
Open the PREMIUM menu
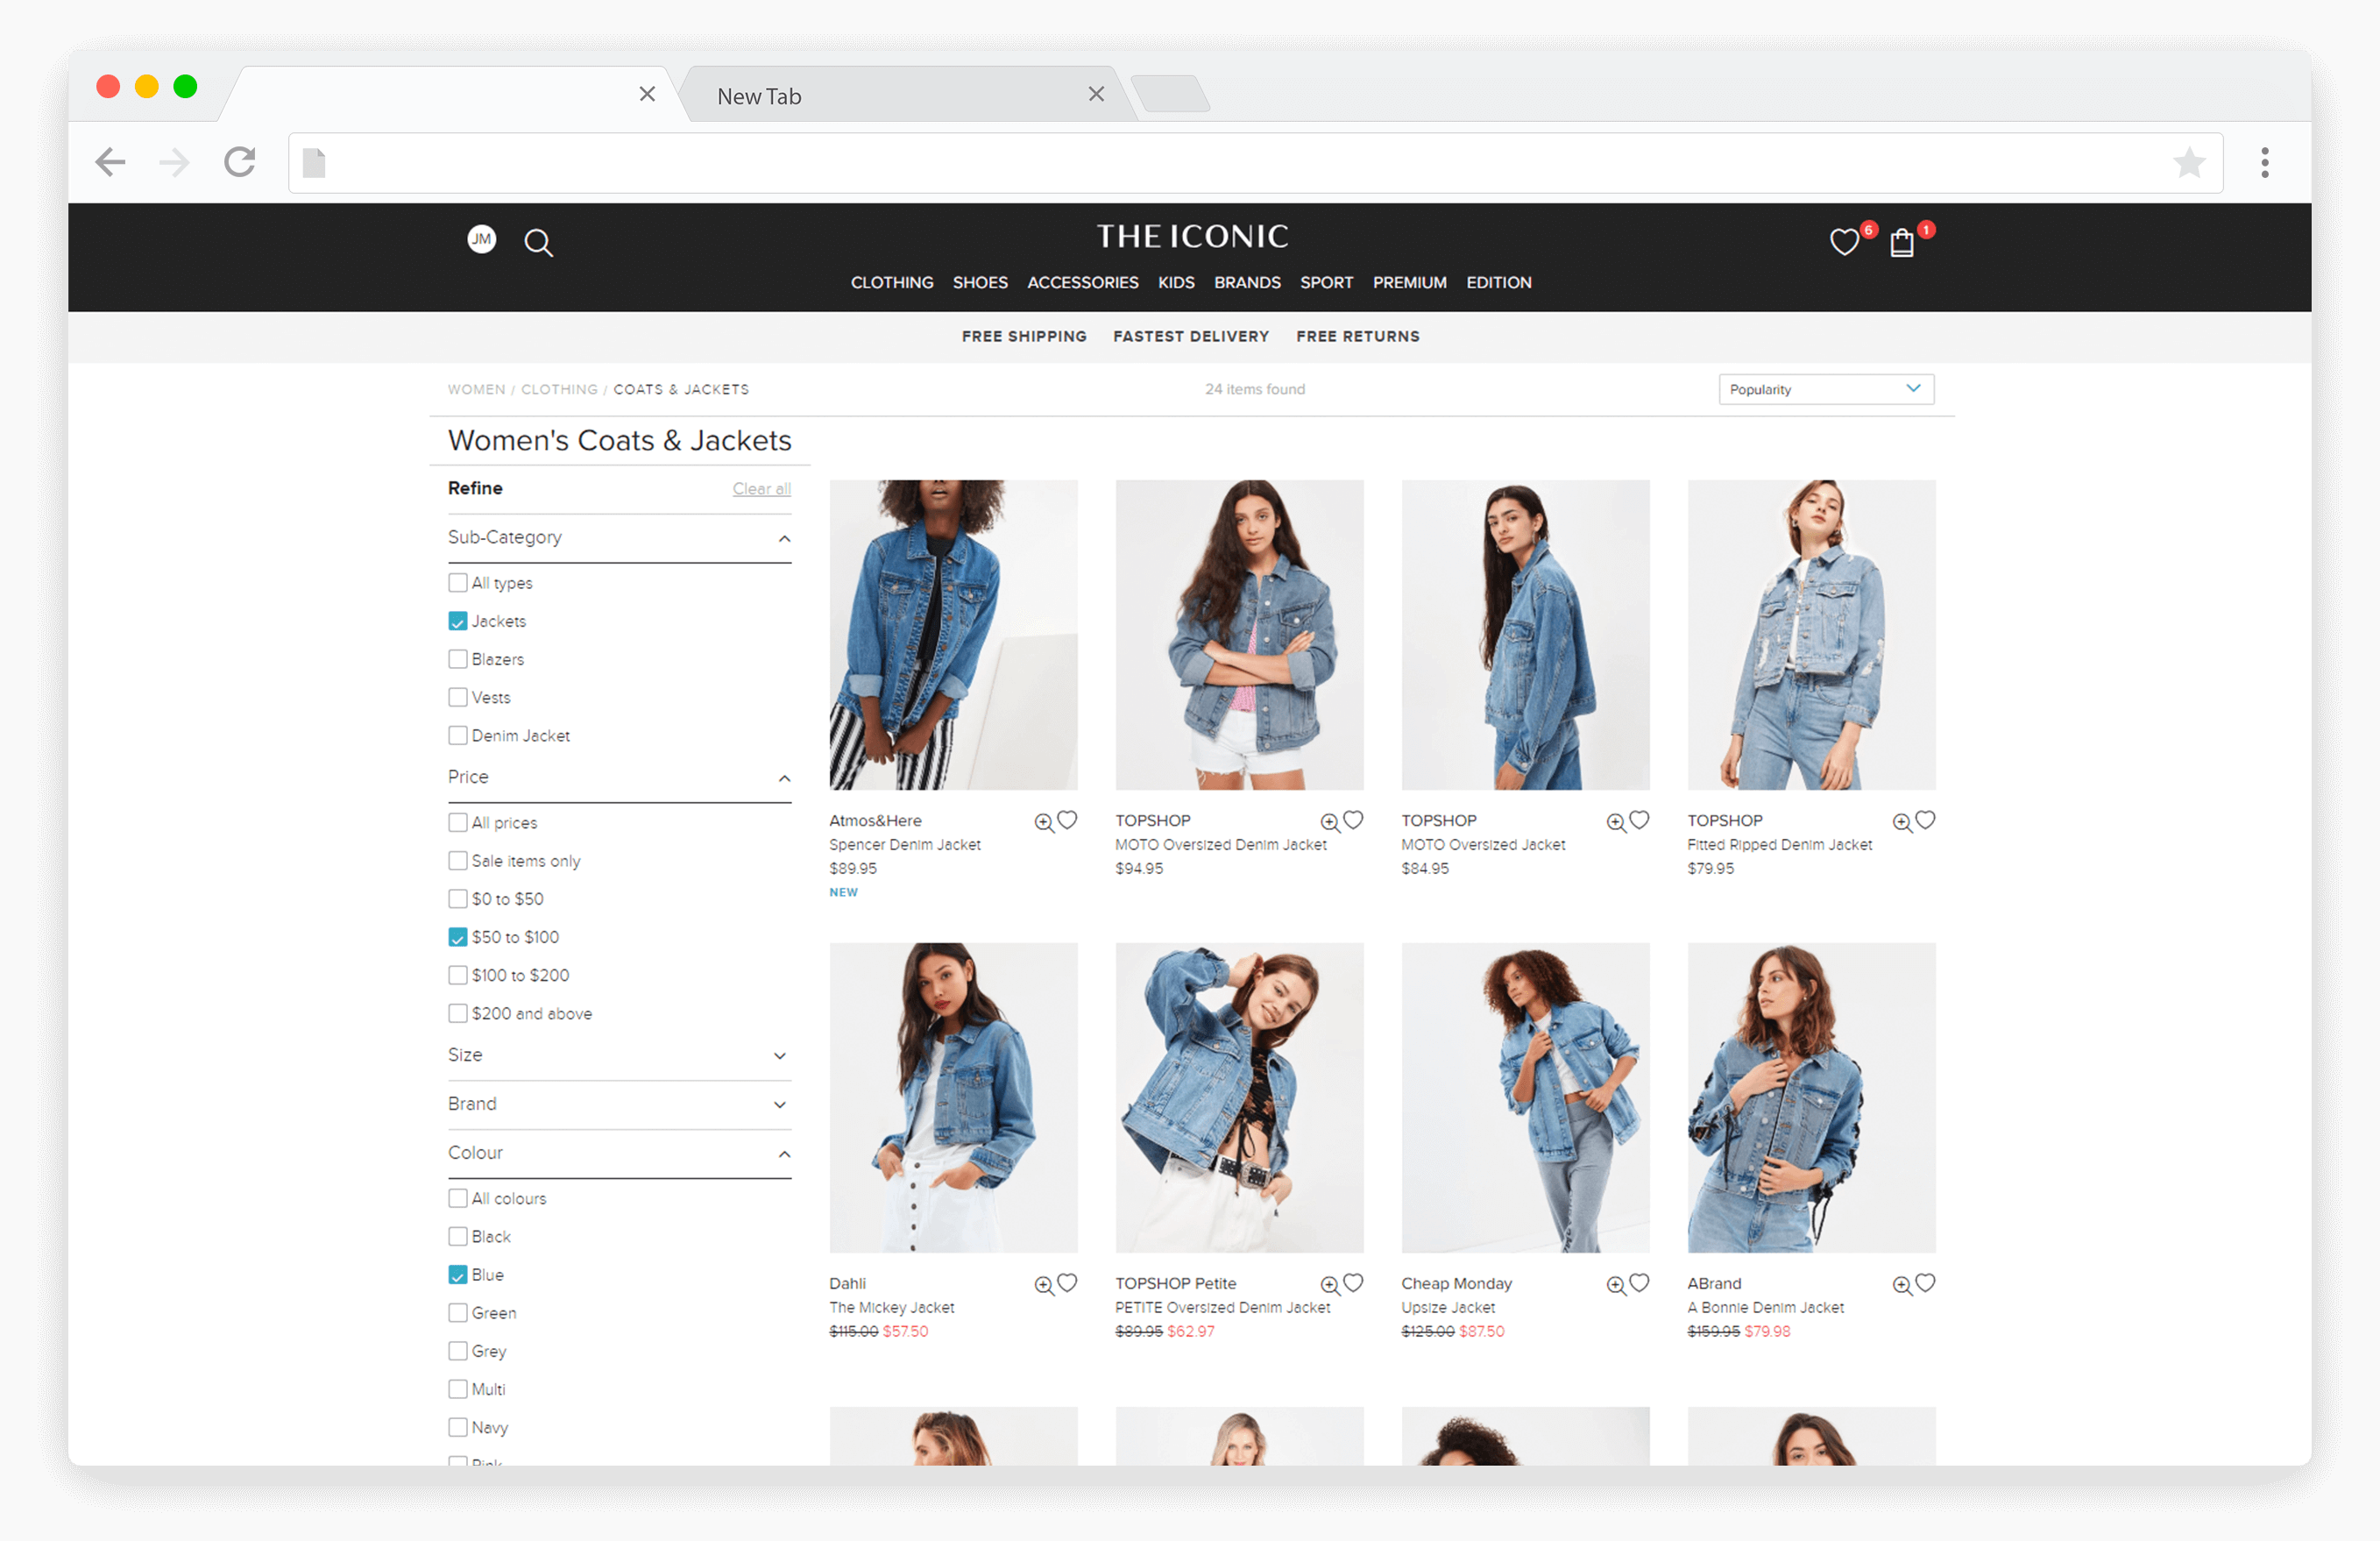tap(1409, 283)
